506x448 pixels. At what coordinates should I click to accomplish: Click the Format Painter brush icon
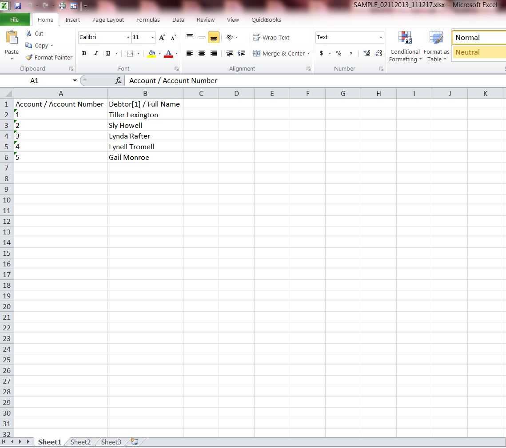click(x=29, y=57)
